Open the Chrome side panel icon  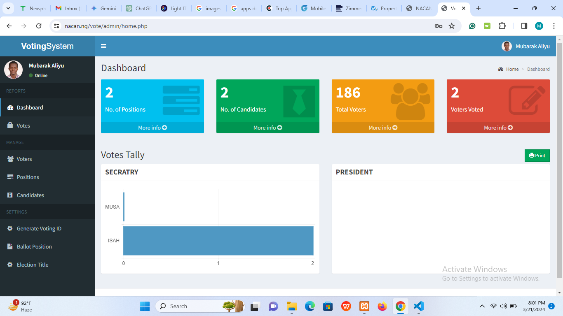524,26
